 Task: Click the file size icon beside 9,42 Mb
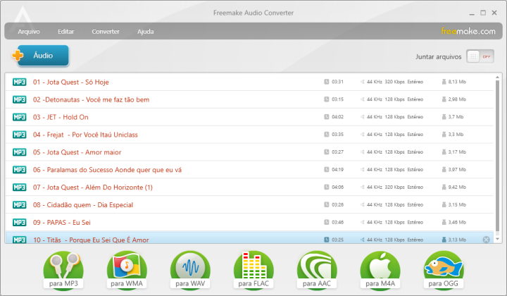tap(444, 187)
